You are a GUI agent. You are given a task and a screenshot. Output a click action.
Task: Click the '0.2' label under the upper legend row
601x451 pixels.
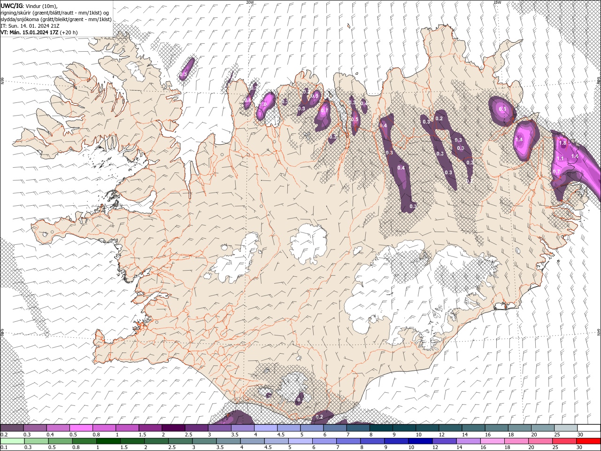pos(3,435)
